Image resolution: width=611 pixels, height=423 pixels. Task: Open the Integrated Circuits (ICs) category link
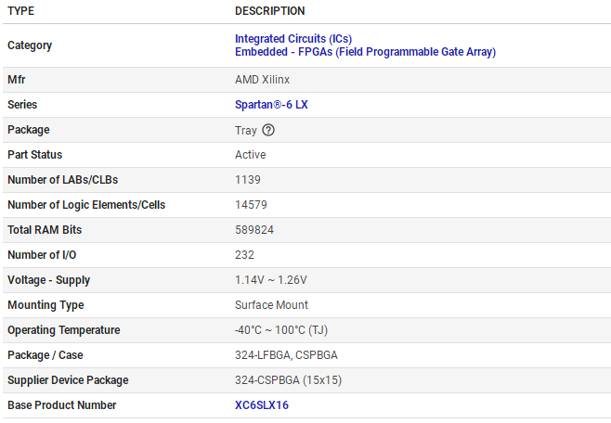pos(293,39)
